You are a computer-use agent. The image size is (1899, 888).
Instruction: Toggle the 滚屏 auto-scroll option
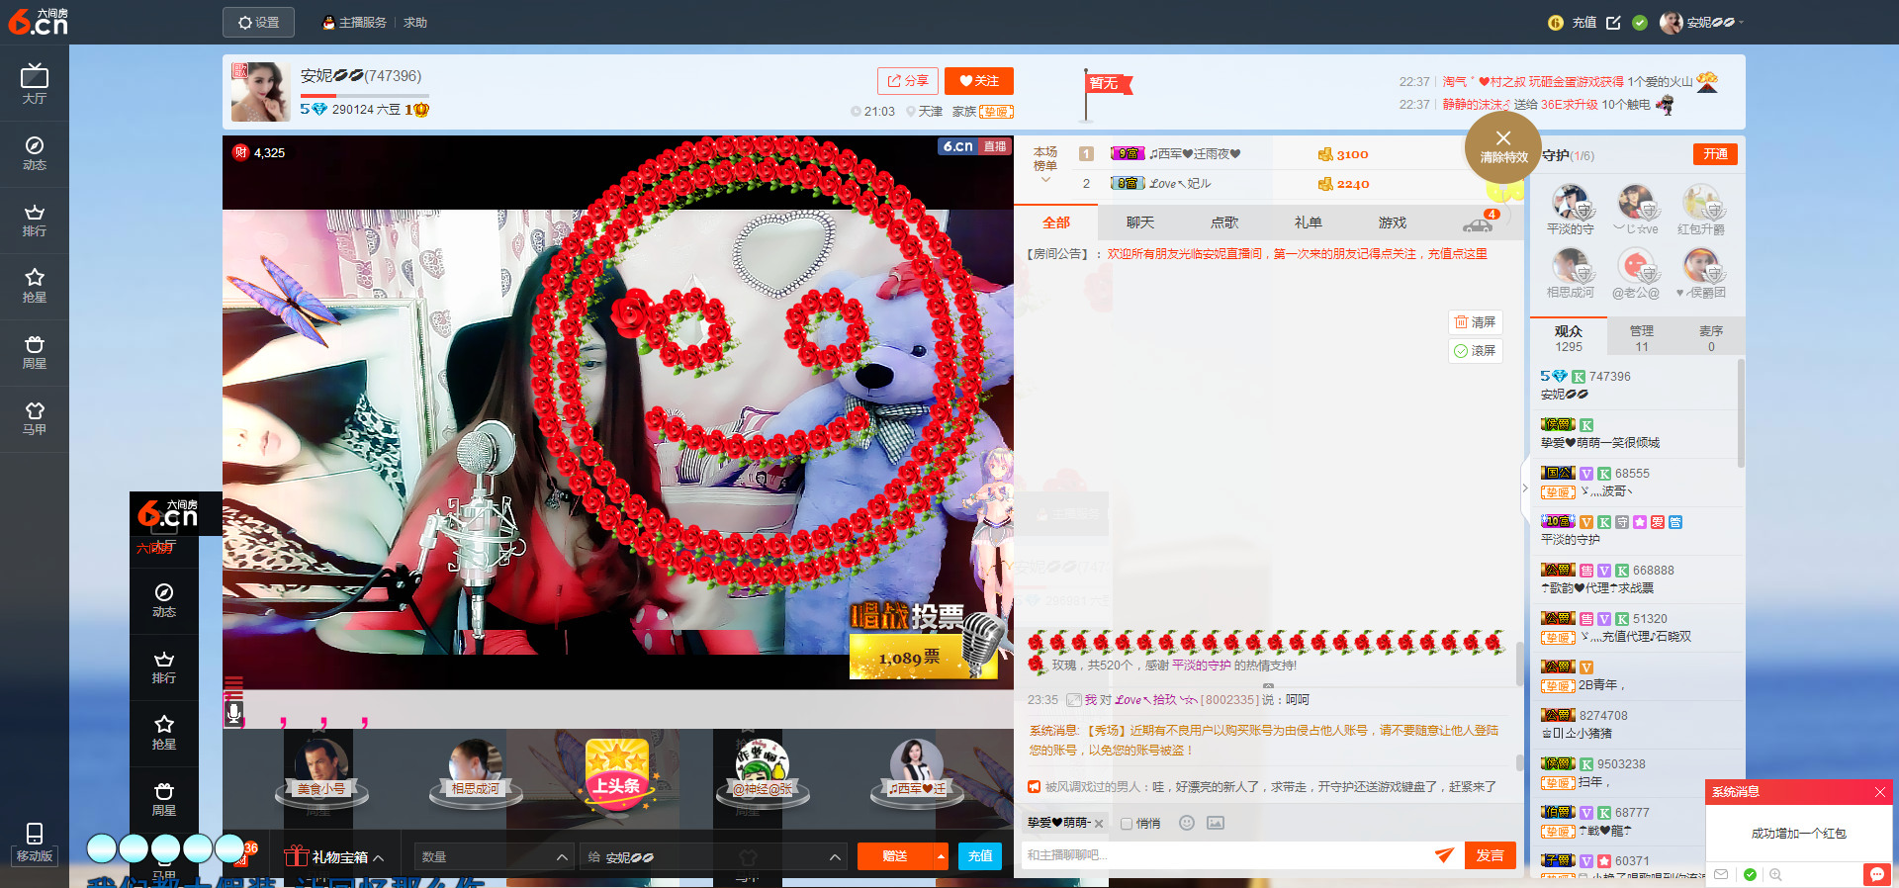1475,351
